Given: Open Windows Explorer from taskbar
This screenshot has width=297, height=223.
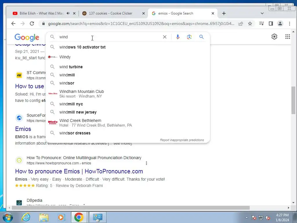Looking at the screenshot, I should coord(44,217).
